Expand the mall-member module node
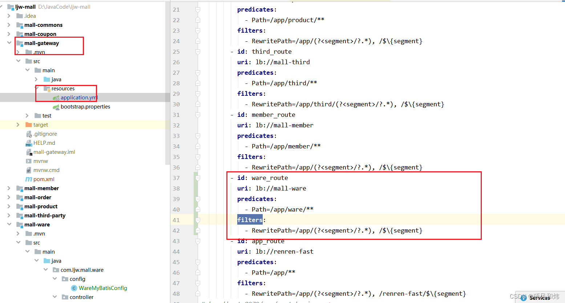This screenshot has height=303, width=565. [9, 188]
